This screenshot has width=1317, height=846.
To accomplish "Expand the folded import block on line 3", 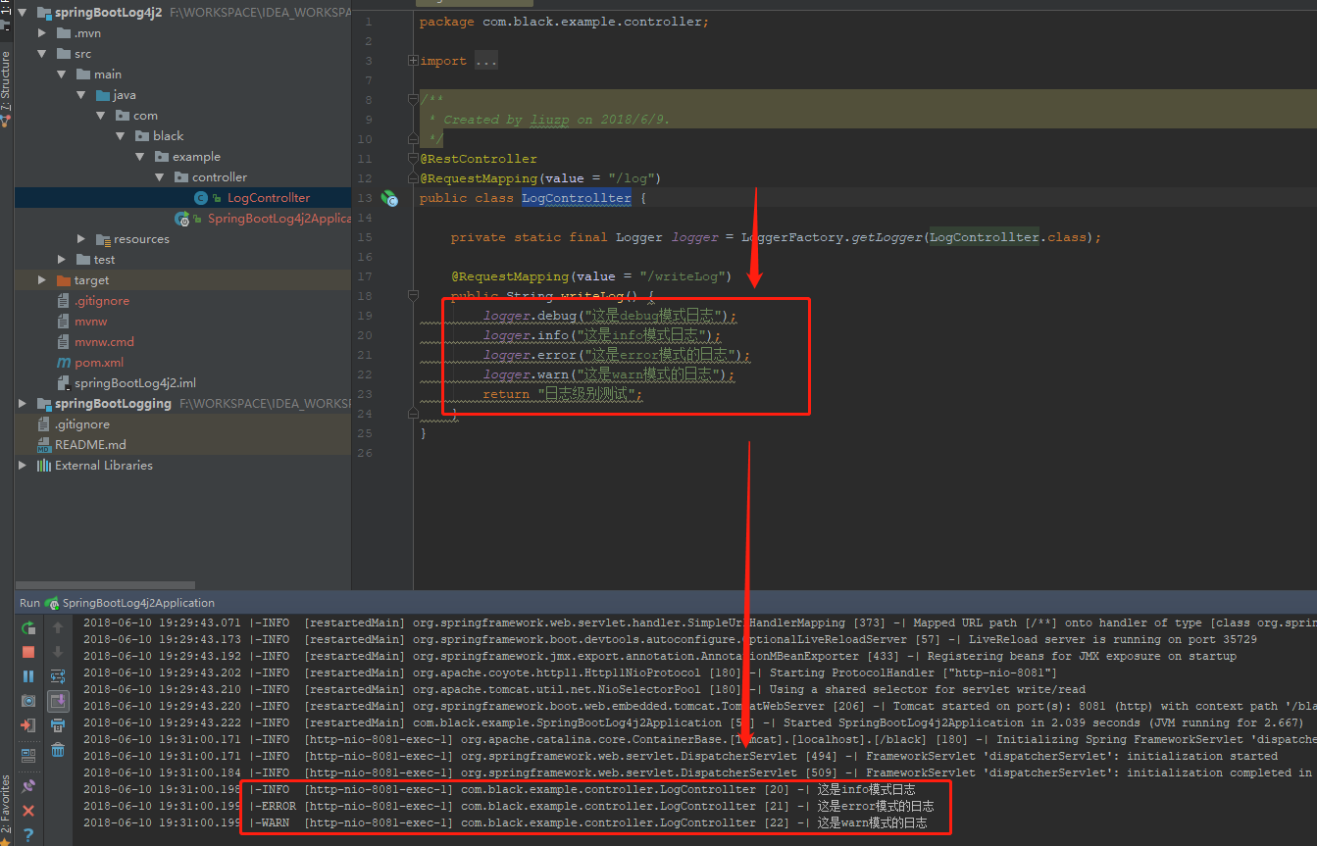I will point(413,61).
